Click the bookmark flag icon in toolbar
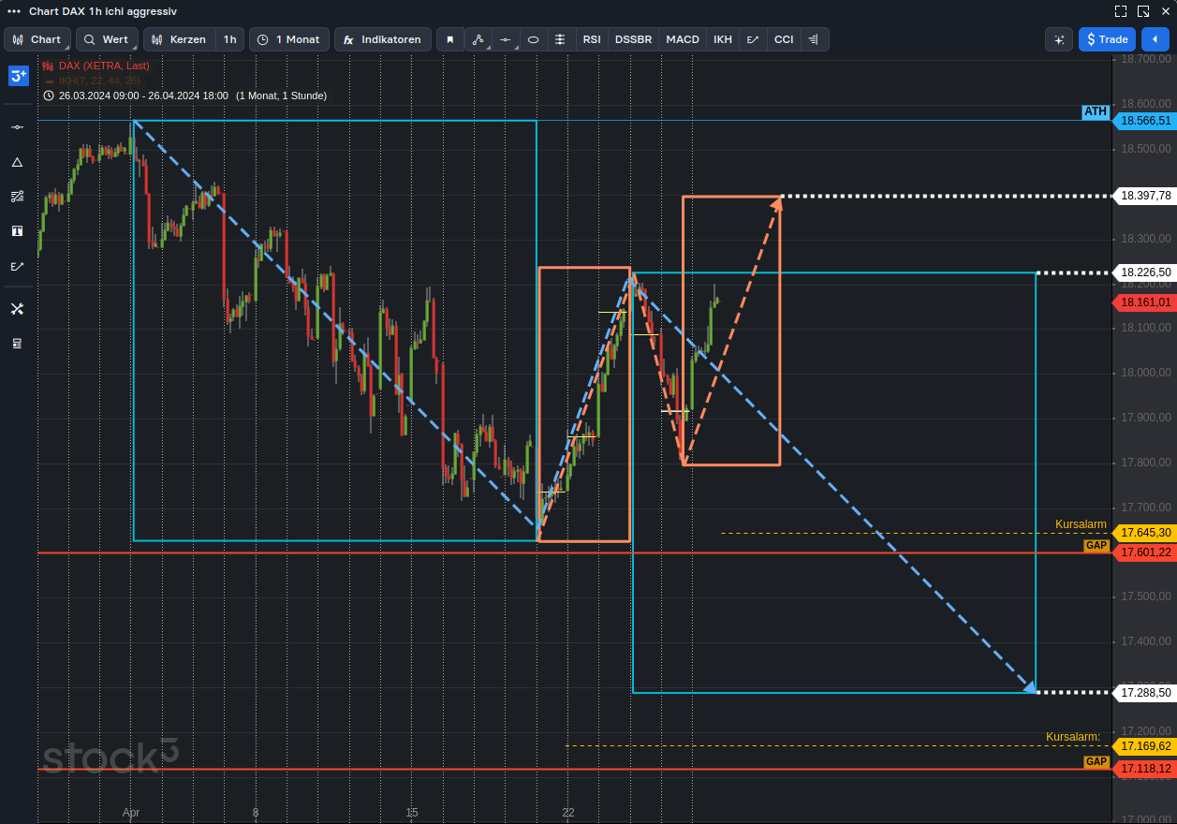This screenshot has height=824, width=1177. [450, 39]
